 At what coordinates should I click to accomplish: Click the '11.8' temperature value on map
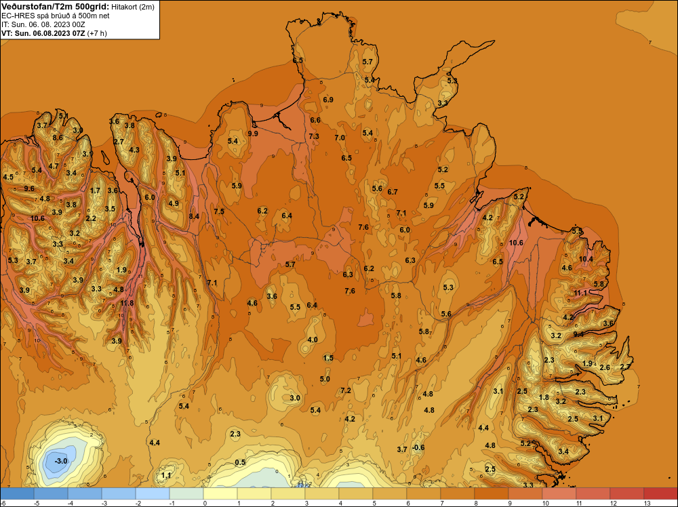tap(127, 304)
